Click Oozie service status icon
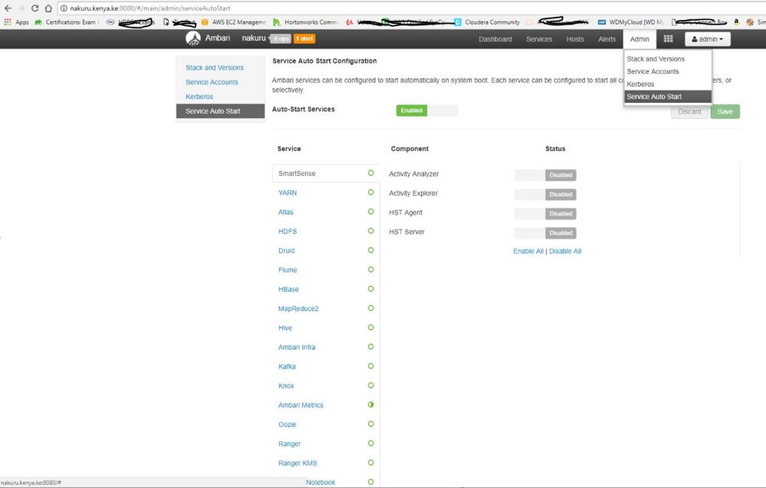 pos(371,424)
